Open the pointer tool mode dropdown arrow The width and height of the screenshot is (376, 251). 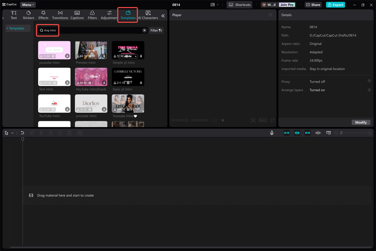[x=12, y=133]
